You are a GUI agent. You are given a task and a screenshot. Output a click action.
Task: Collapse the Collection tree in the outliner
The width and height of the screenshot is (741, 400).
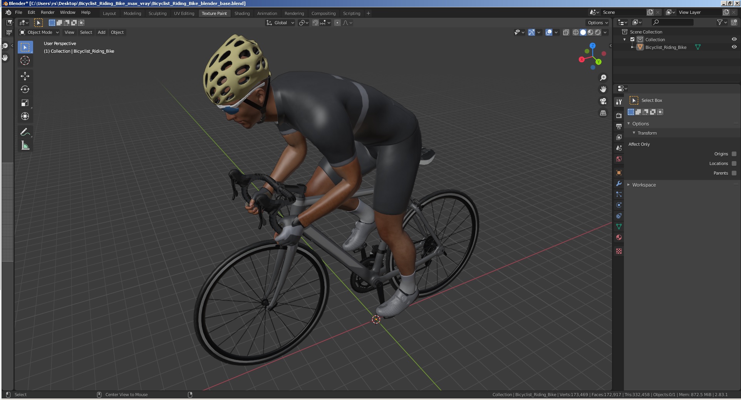coord(625,40)
